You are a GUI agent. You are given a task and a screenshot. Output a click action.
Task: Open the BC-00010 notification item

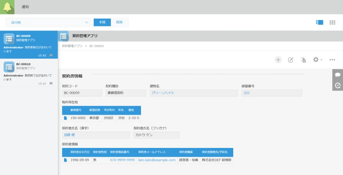click(29, 73)
